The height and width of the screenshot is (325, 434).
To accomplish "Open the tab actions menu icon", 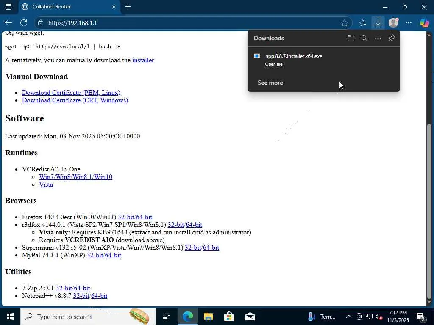I will coord(8,7).
